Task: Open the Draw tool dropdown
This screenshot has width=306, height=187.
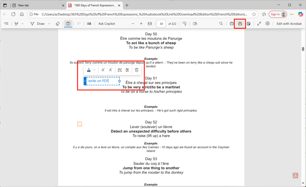Action: tap(49, 24)
